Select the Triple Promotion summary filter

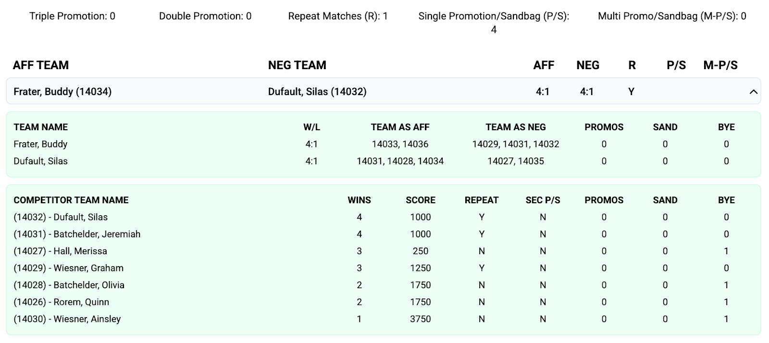(72, 16)
